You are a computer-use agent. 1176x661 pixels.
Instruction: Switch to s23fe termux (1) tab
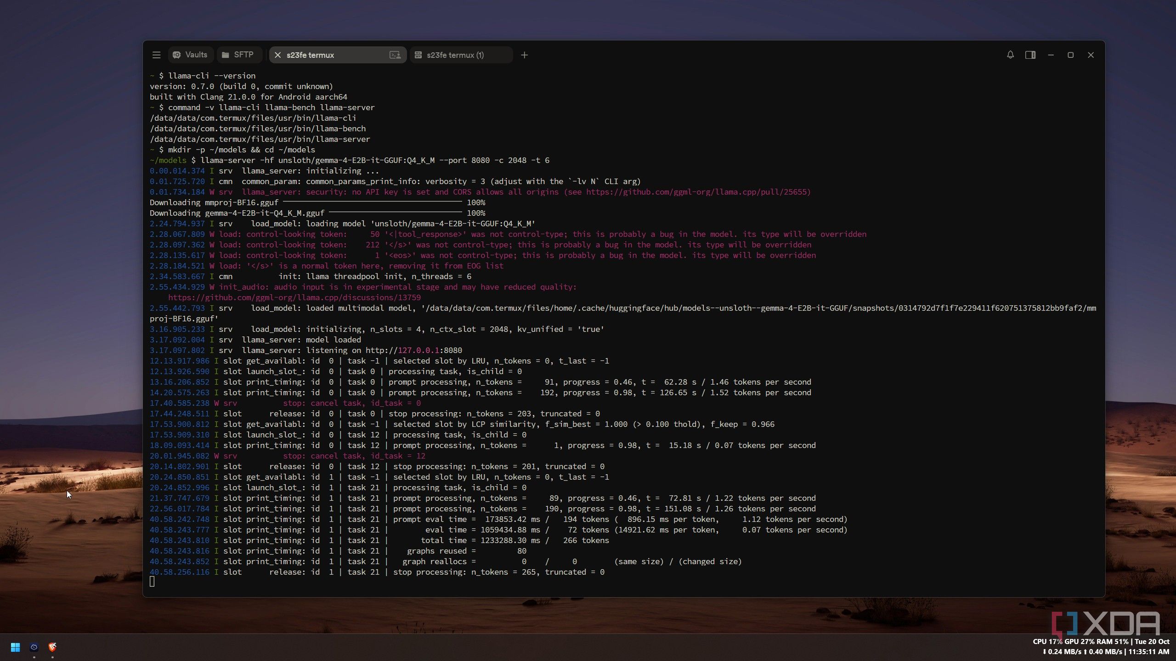[461, 55]
